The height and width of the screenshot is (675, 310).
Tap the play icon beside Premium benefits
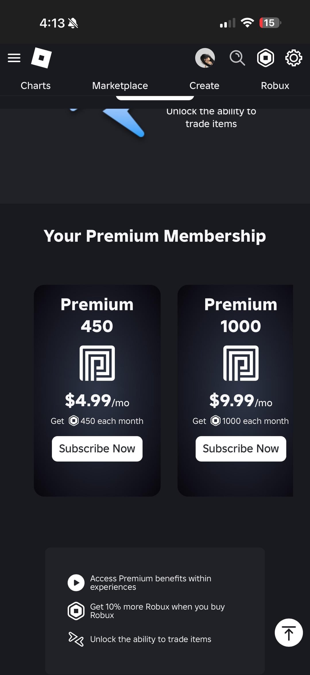[x=76, y=583]
